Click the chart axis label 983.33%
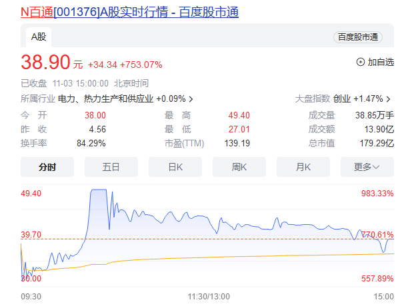The width and height of the screenshot is (412, 304). tap(377, 194)
